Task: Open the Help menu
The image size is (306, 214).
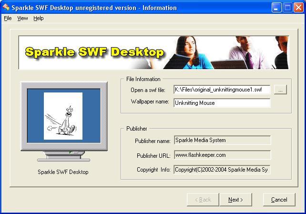Action: tap(39, 18)
